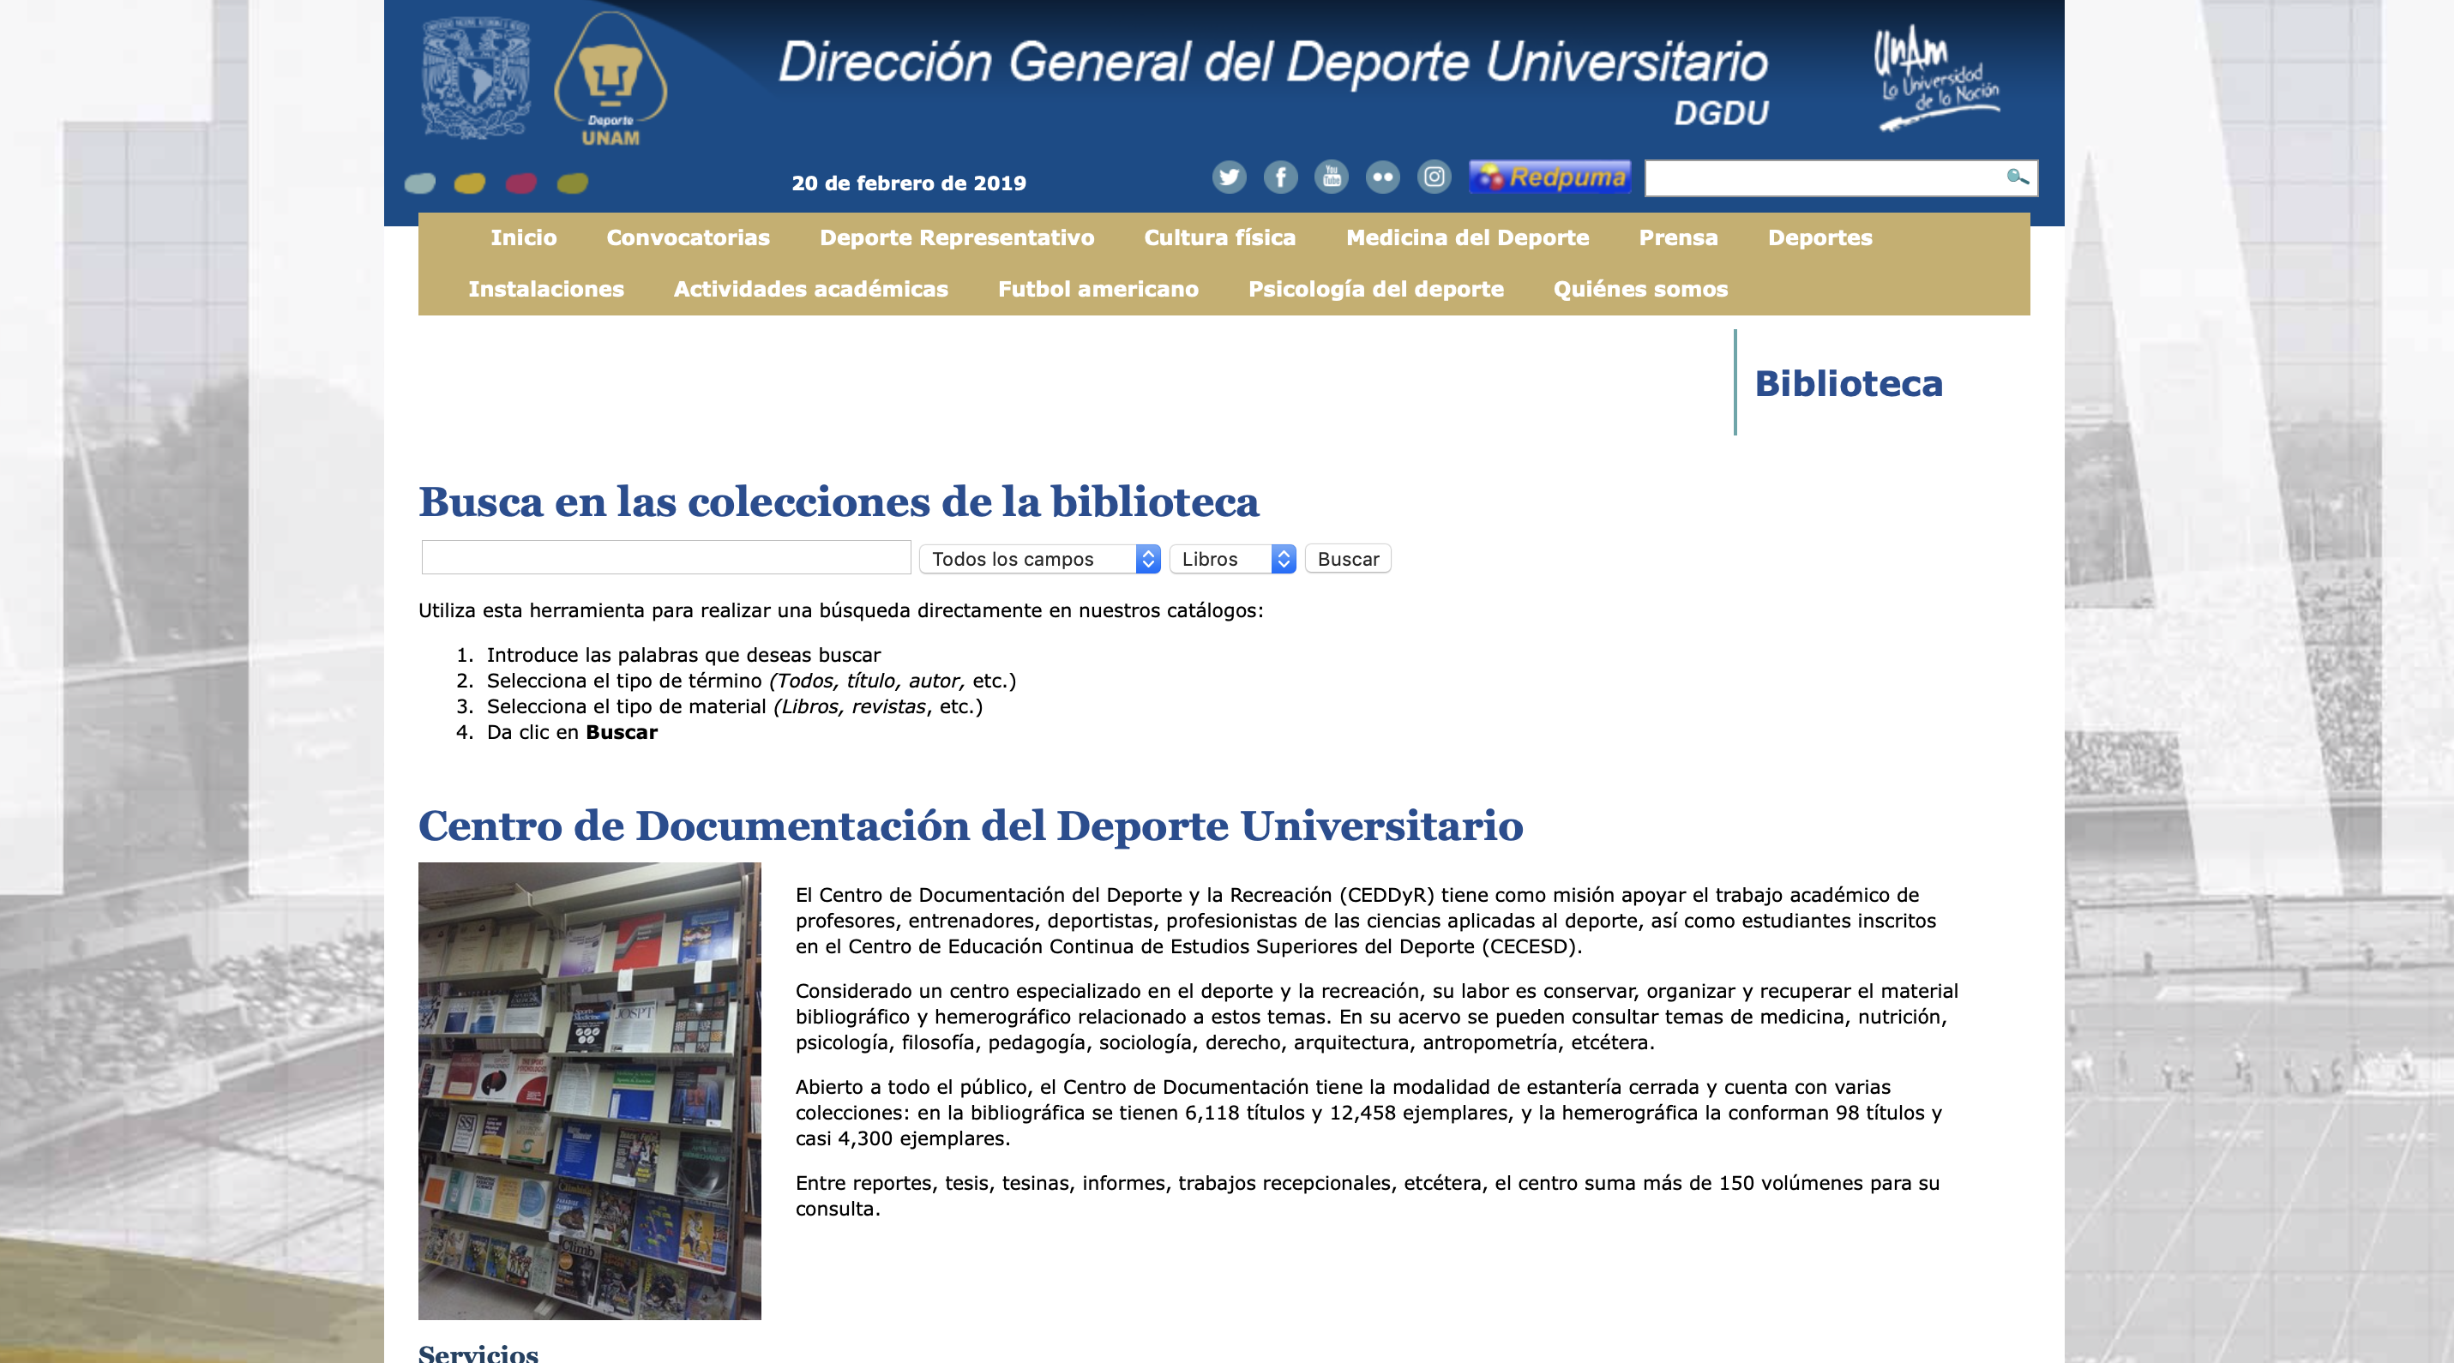Click the UNAM La Universidad de la Nación logo
The image size is (2454, 1363).
pos(1937,78)
